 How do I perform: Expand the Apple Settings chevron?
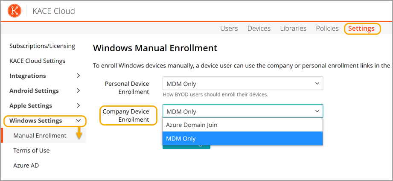pos(78,105)
